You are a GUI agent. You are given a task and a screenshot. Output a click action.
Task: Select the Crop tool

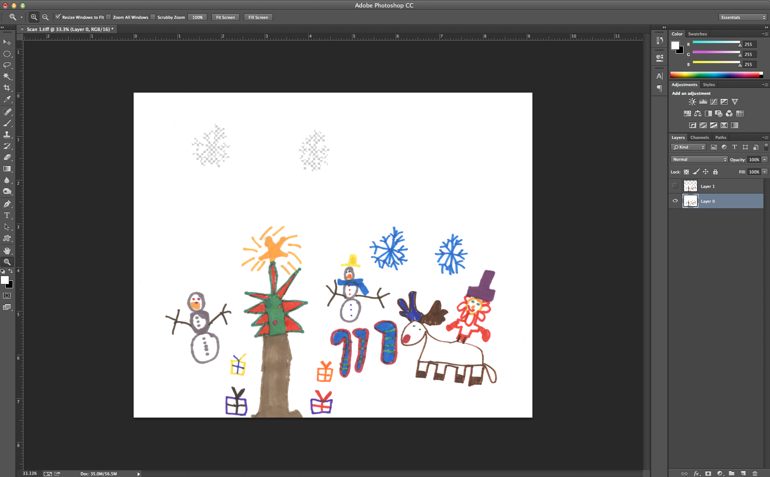point(7,88)
